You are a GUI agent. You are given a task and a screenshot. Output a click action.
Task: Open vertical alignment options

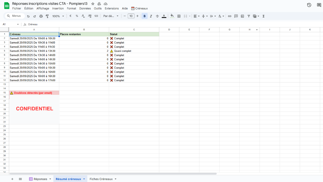pos(204,16)
